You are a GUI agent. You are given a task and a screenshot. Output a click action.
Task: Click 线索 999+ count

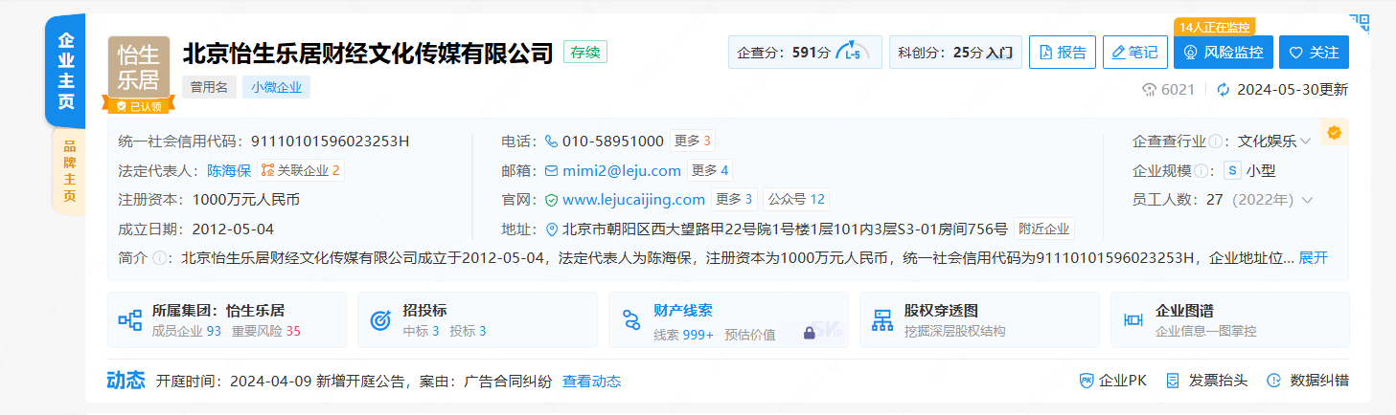point(684,335)
